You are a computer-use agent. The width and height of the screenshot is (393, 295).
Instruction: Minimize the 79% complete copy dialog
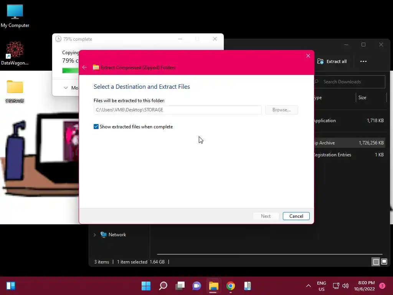tap(180, 39)
